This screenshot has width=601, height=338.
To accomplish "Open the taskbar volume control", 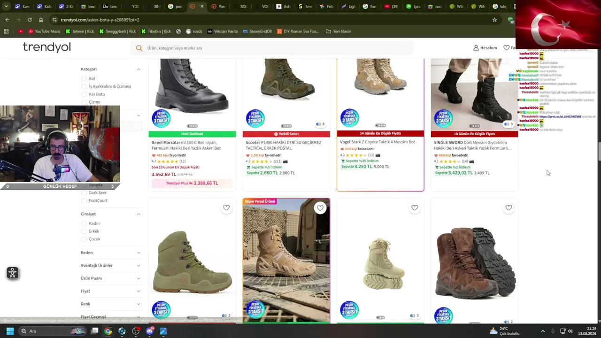I will click(570, 331).
